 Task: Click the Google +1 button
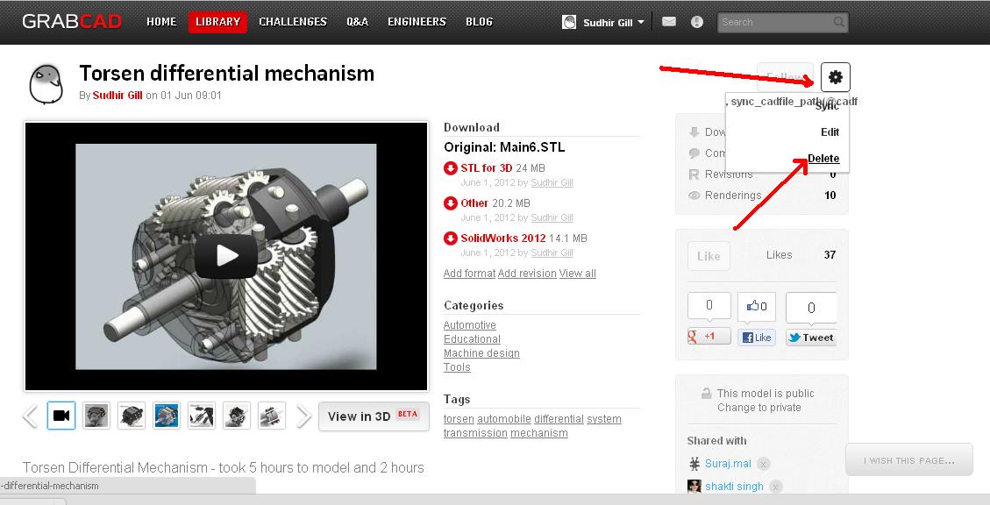[x=709, y=337]
